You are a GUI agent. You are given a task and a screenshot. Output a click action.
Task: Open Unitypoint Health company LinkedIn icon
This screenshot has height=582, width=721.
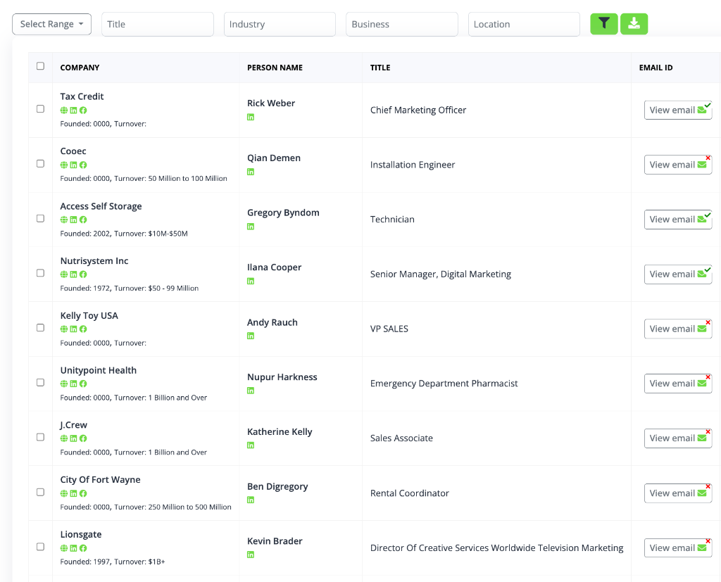[73, 384]
